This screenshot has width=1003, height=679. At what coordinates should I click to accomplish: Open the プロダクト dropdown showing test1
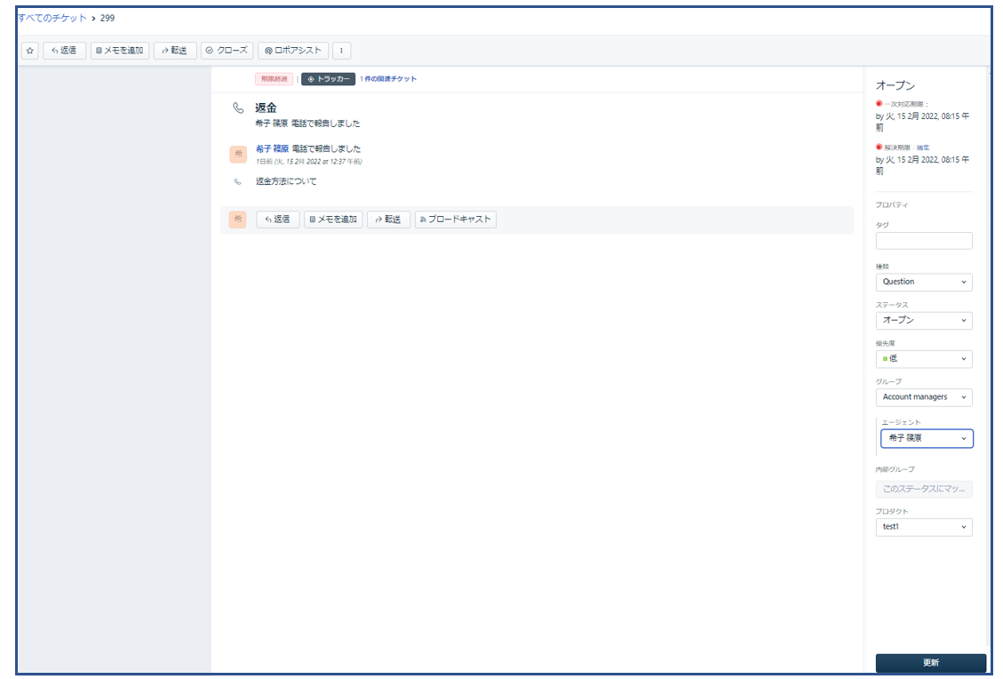coord(924,527)
